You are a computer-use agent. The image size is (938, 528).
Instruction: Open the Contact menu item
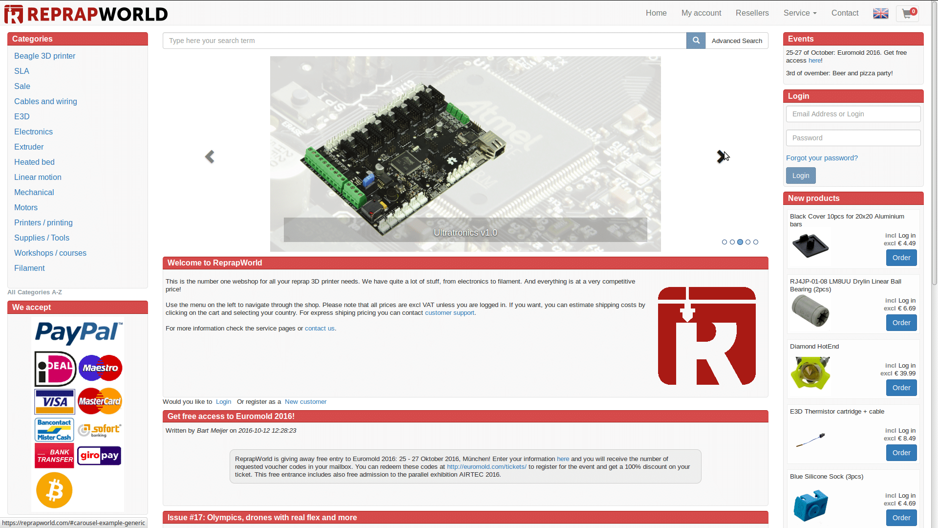(x=845, y=13)
